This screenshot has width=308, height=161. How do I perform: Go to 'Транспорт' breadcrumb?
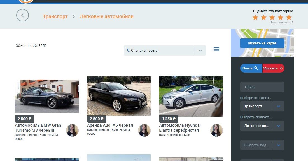click(x=55, y=16)
